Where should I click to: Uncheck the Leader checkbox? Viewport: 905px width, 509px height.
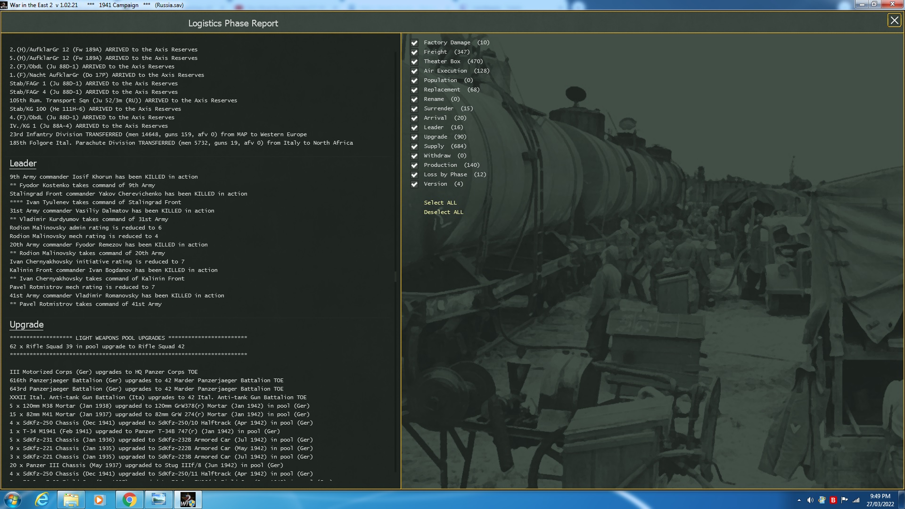point(414,128)
